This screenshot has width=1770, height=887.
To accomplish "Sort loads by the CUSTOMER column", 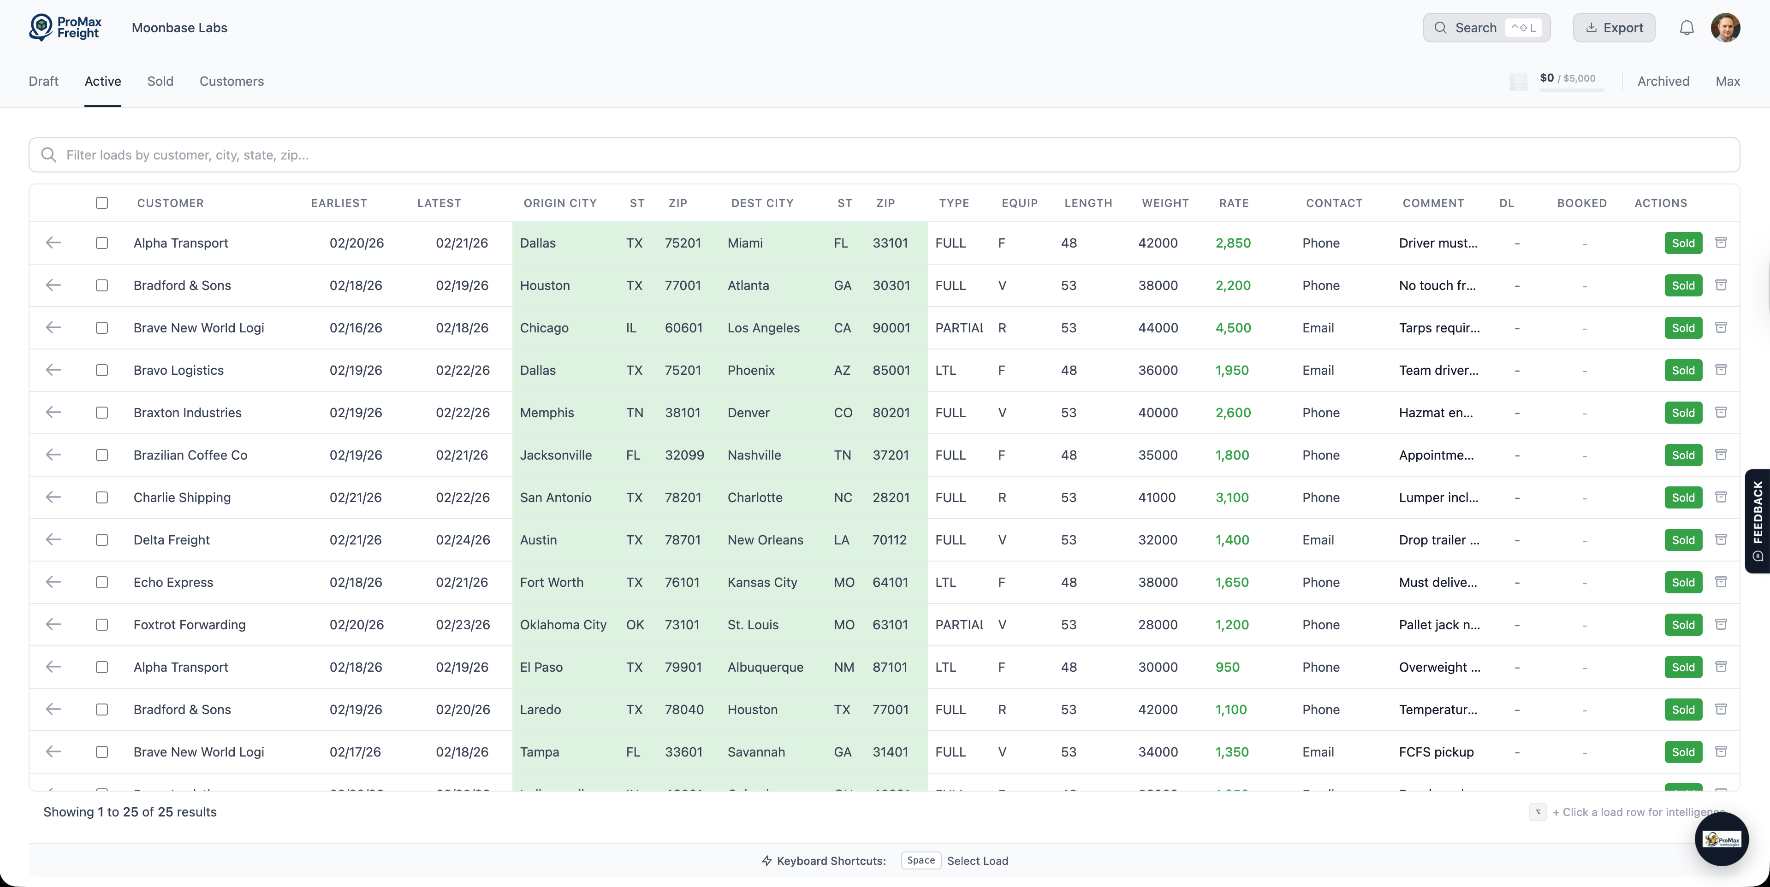I will (x=169, y=203).
